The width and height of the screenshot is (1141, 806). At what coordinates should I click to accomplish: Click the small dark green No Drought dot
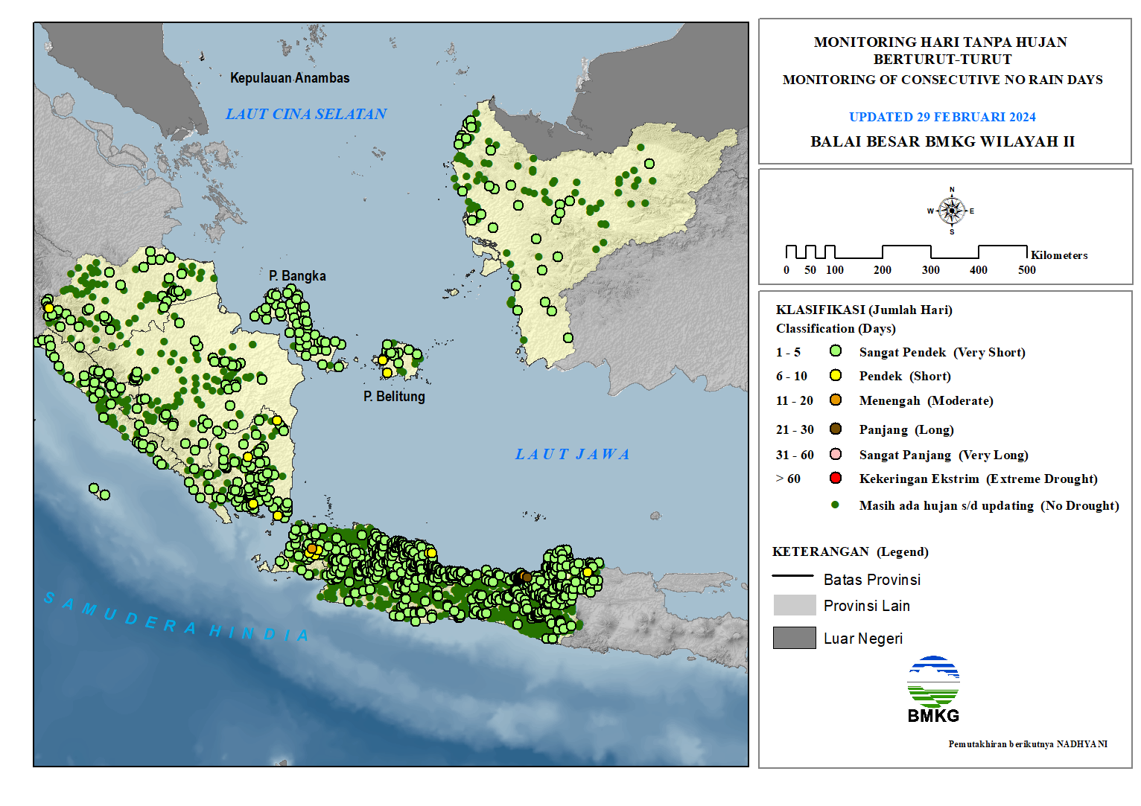point(835,505)
